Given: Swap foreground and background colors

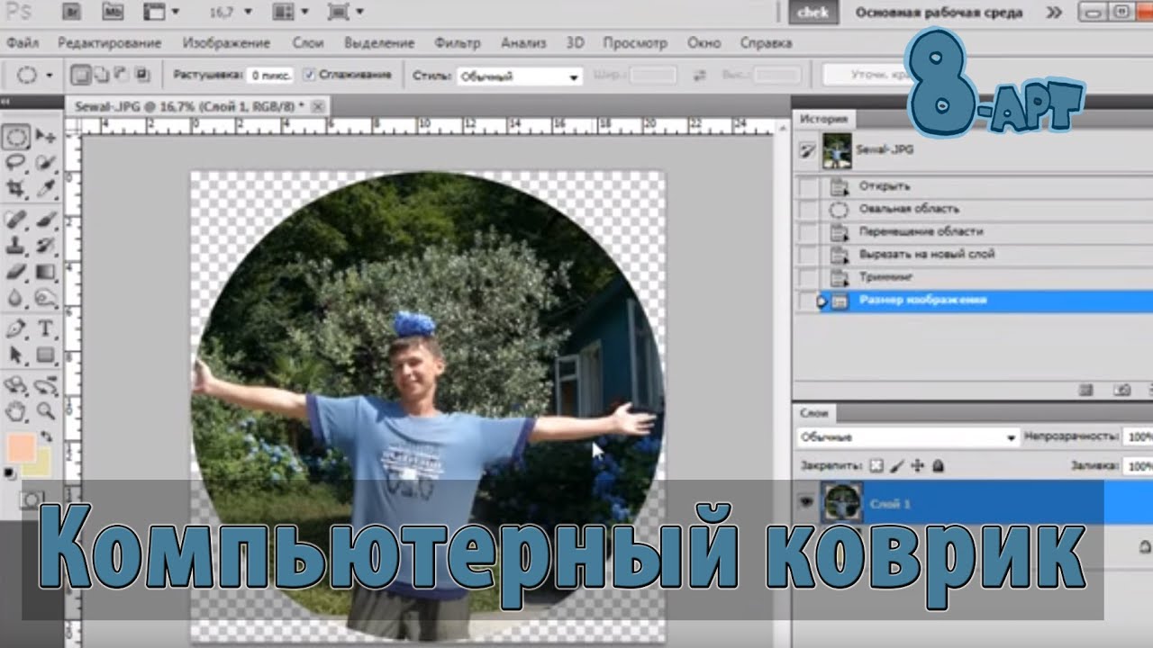Looking at the screenshot, I should pyautogui.click(x=47, y=436).
